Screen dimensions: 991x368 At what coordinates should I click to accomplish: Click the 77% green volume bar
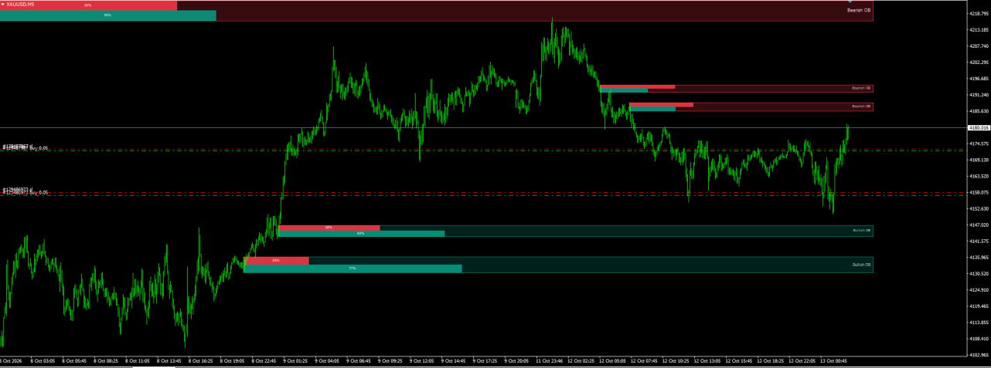point(352,268)
